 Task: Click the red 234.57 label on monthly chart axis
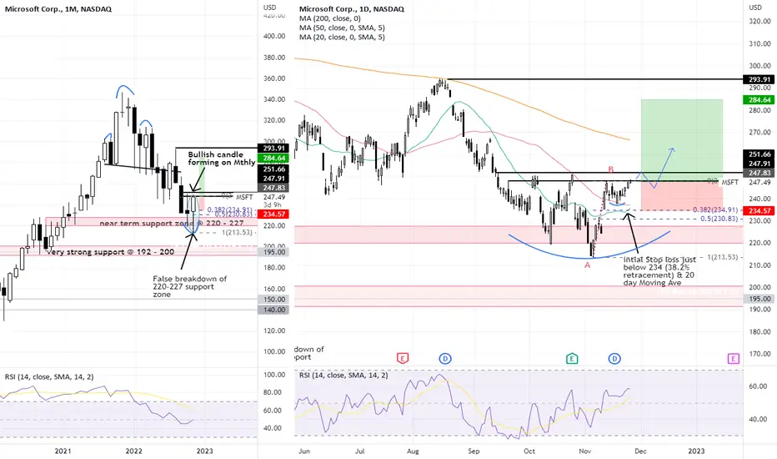tap(273, 214)
